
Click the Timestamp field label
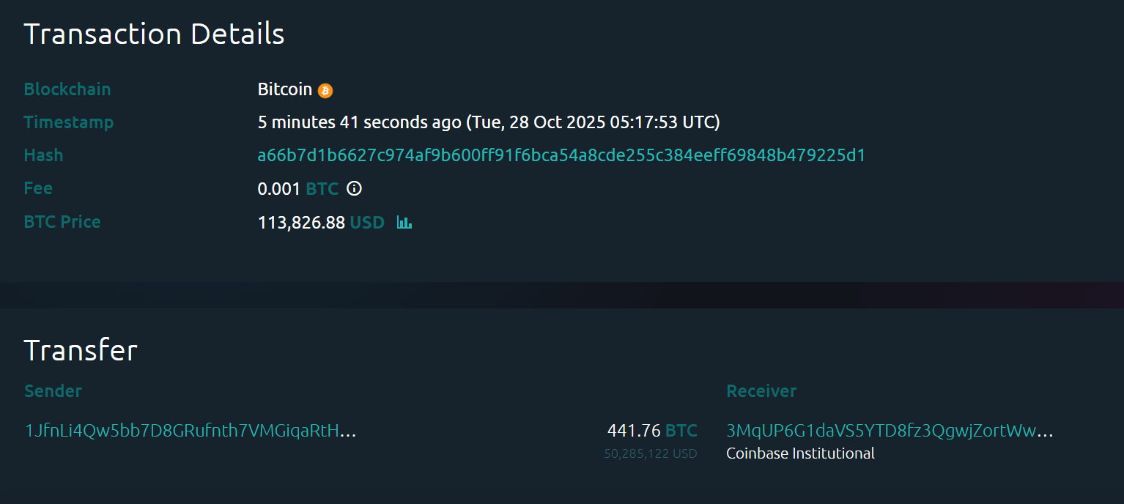69,122
